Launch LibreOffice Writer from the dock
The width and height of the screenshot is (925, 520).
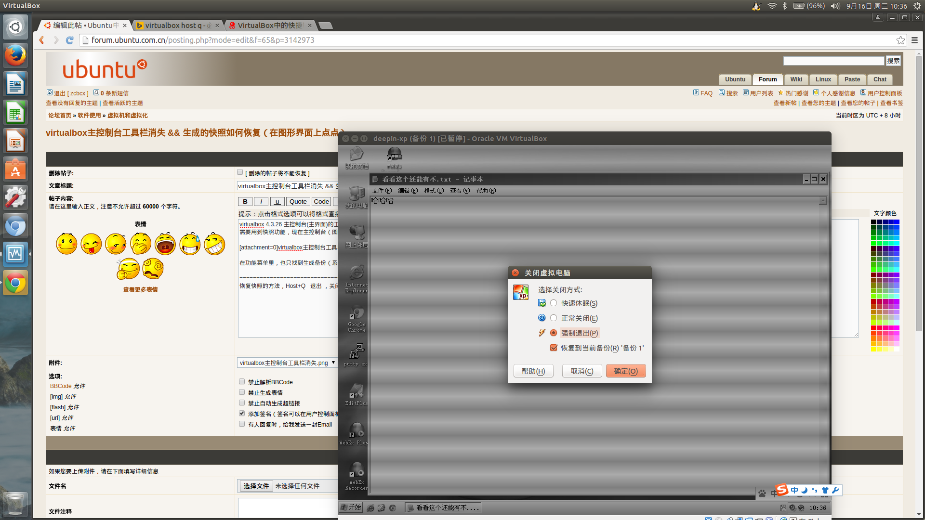coord(15,84)
